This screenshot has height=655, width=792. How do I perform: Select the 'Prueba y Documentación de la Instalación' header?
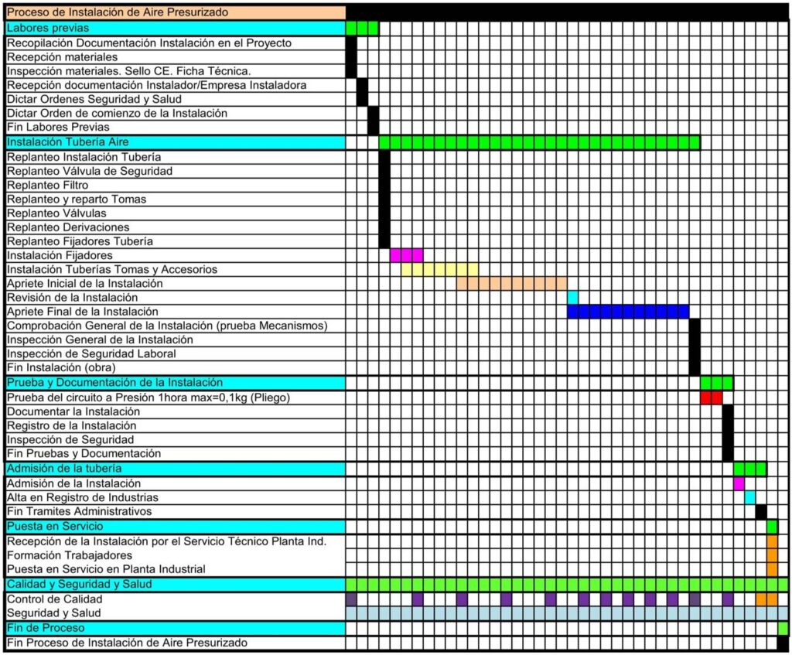tap(176, 383)
